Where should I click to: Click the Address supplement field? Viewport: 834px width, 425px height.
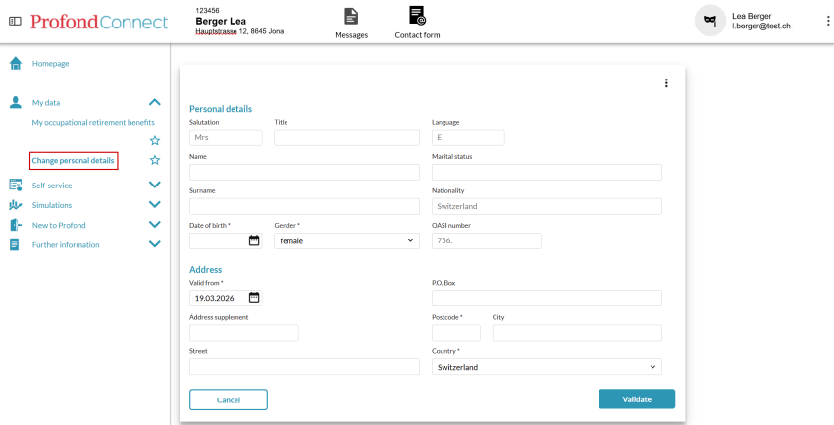coord(244,333)
